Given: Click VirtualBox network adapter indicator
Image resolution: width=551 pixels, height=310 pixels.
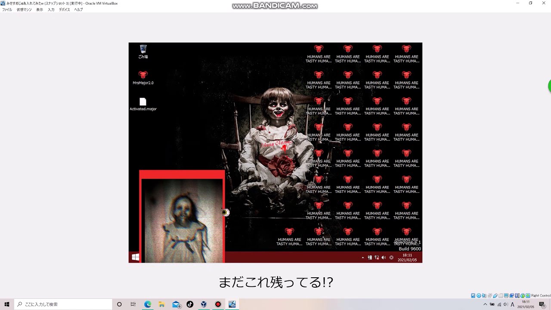Looking at the screenshot, I should point(490,295).
